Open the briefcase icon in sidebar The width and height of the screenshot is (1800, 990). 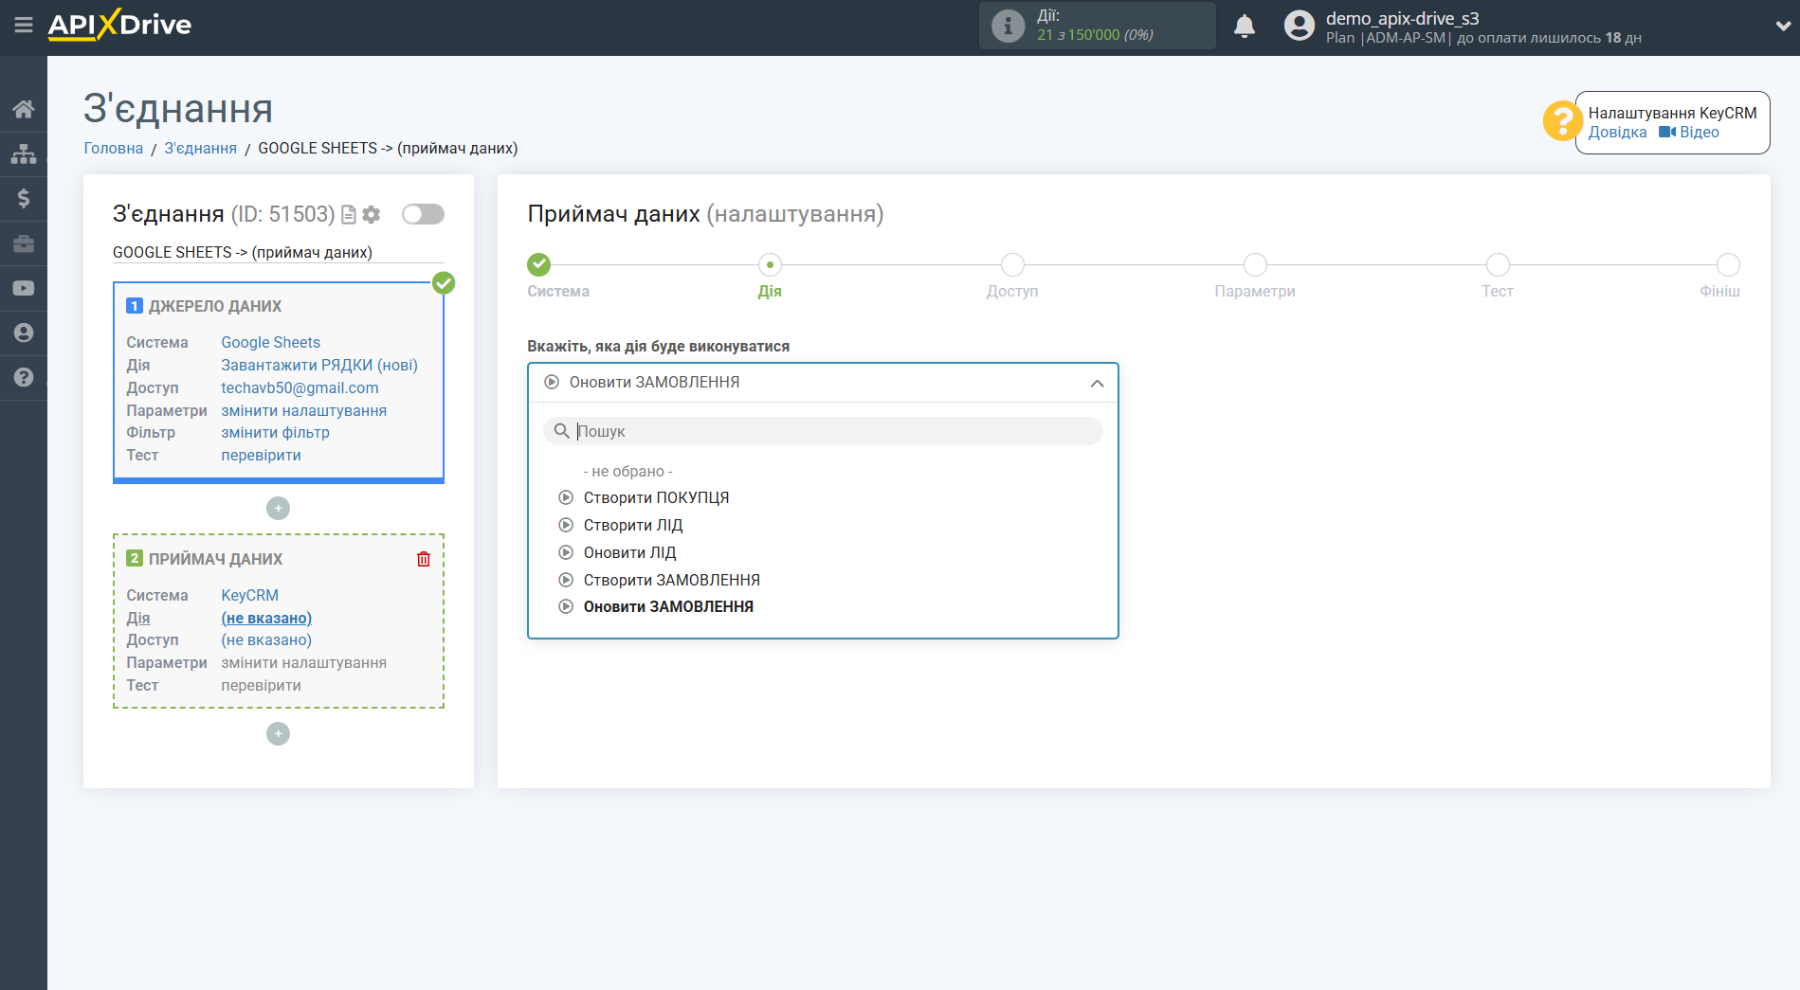(24, 243)
